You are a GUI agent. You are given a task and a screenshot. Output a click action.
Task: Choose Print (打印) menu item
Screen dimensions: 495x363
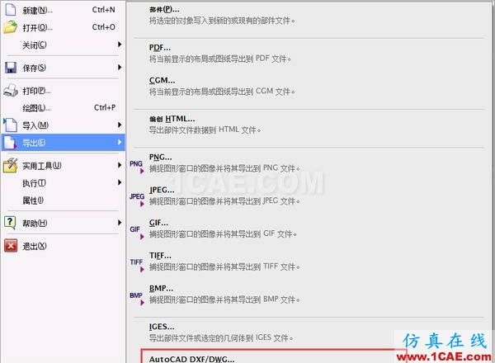63,91
